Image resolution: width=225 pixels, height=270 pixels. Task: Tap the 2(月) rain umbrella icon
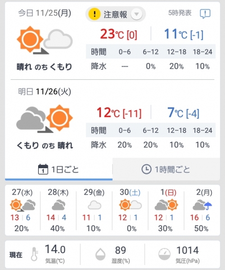208,206
